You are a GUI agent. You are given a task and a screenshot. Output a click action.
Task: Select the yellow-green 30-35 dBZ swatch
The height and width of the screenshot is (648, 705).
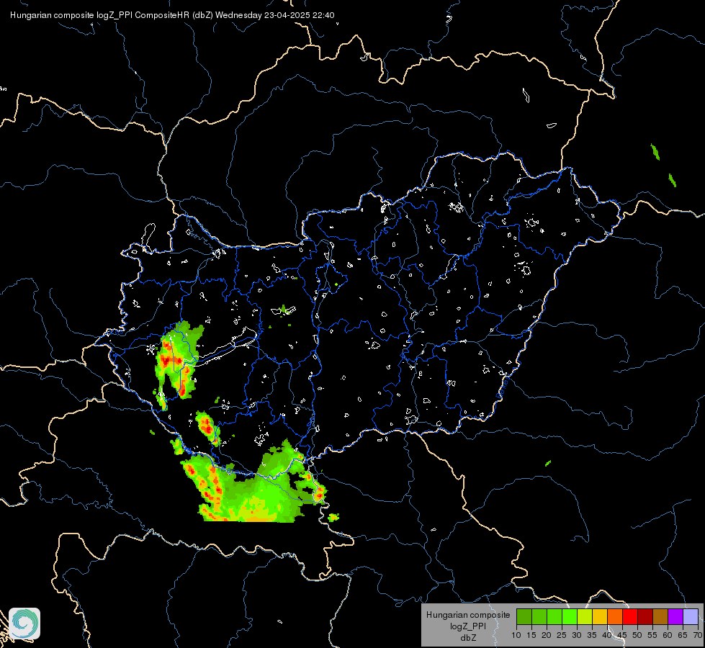585,616
